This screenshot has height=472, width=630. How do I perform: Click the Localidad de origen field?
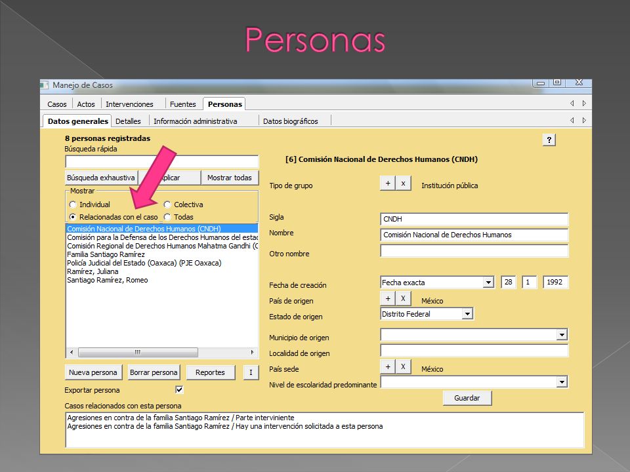474,350
